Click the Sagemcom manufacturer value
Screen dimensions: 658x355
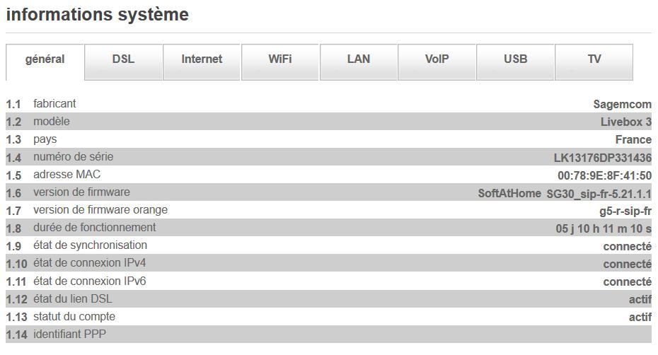click(x=622, y=104)
